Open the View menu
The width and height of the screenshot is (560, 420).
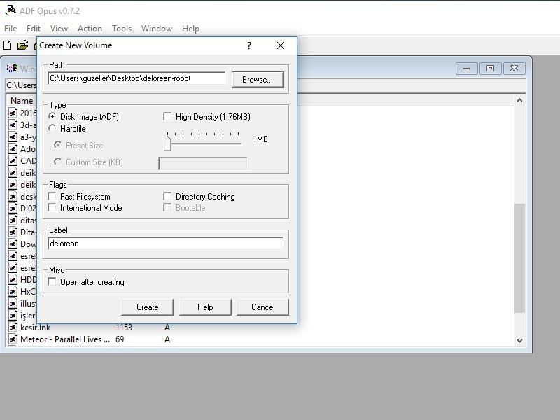pos(59,29)
